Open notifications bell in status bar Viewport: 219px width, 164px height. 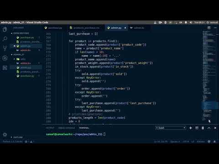214,142
